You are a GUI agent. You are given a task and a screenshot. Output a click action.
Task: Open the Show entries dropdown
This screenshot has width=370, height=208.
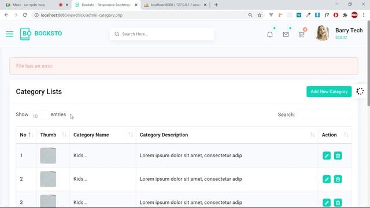pos(39,116)
